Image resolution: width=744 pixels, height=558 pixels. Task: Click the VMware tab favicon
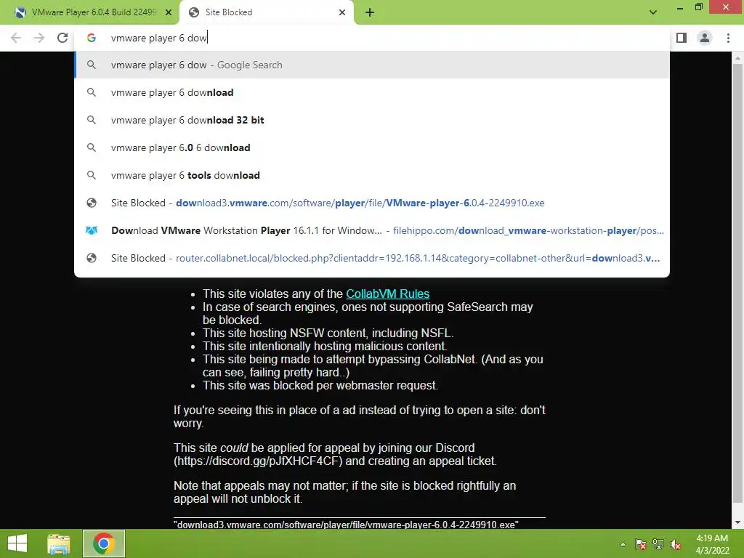(x=20, y=12)
